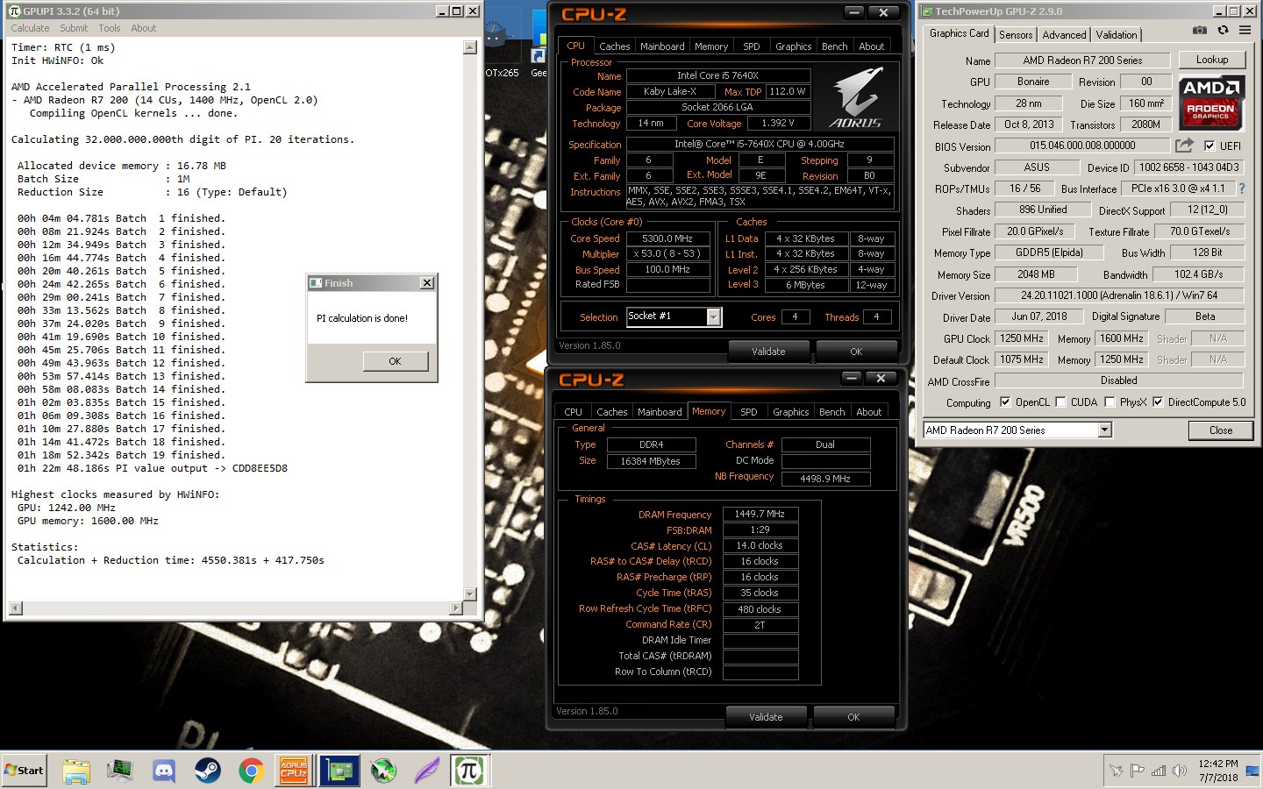Viewport: 1263px width, 789px height.
Task: Open Discord from the taskbar
Action: pos(164,771)
